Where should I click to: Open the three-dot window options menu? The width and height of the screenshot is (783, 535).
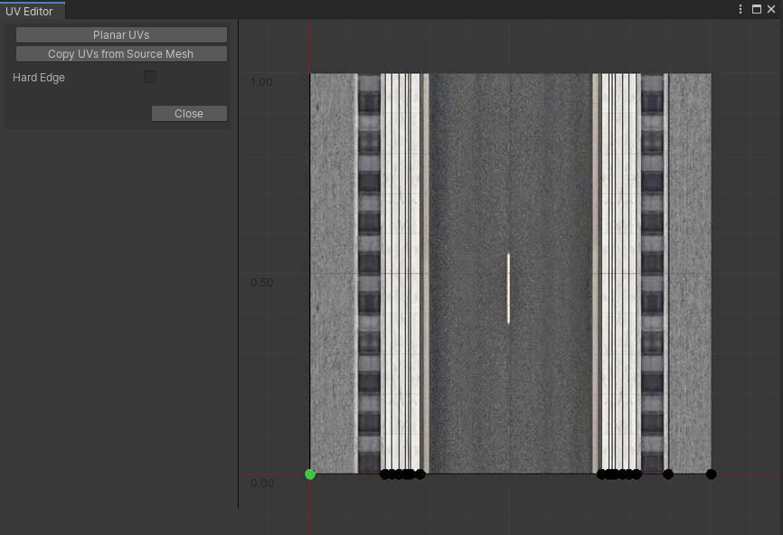point(741,9)
